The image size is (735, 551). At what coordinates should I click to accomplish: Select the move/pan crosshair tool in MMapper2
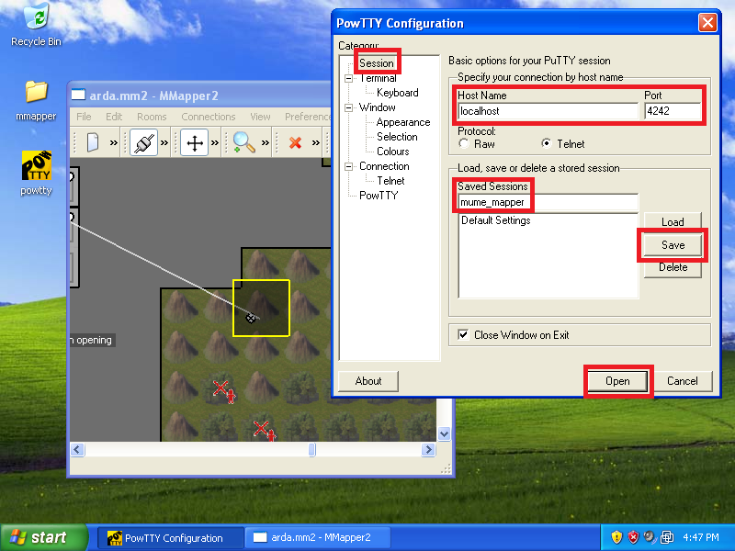pyautogui.click(x=195, y=142)
